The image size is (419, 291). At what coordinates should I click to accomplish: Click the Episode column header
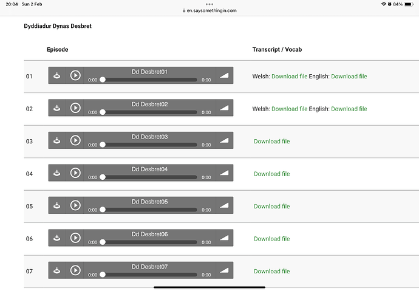coord(58,49)
